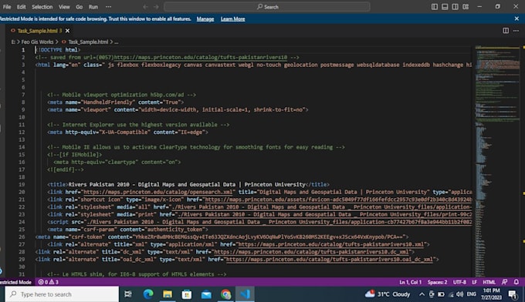Click the Search command center box
Viewport: 525px width, 302px height.
click(267, 7)
